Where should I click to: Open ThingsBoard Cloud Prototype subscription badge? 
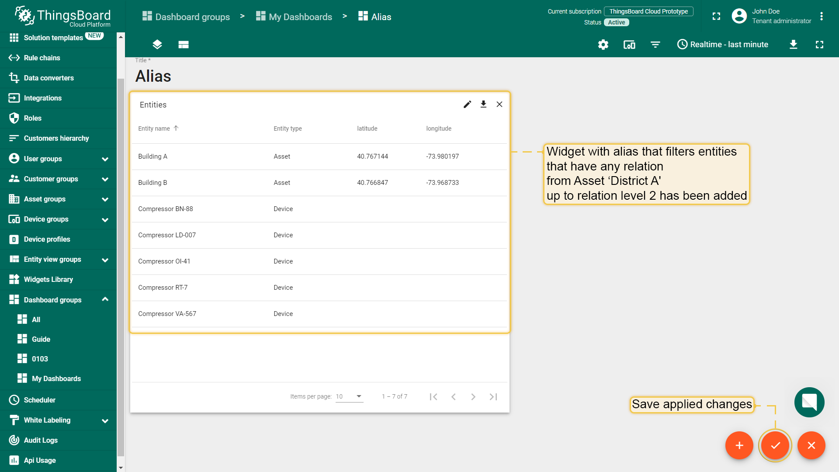pyautogui.click(x=648, y=11)
